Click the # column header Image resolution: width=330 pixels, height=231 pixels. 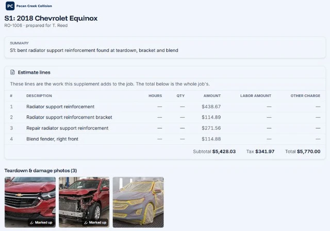(x=11, y=96)
